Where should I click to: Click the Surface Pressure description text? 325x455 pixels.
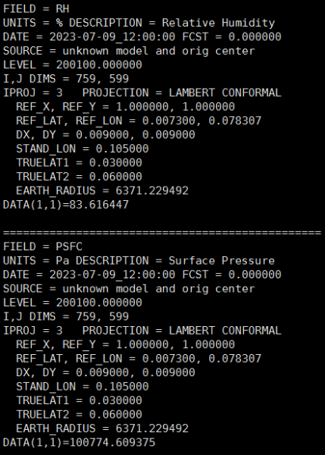click(222, 261)
